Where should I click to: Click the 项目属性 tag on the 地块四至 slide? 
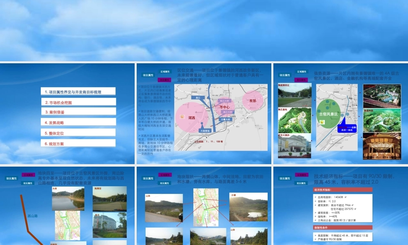(11, 178)
